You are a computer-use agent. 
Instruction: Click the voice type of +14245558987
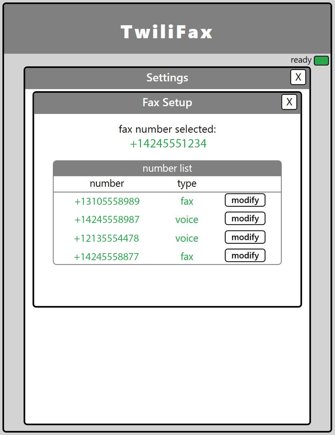click(x=187, y=219)
